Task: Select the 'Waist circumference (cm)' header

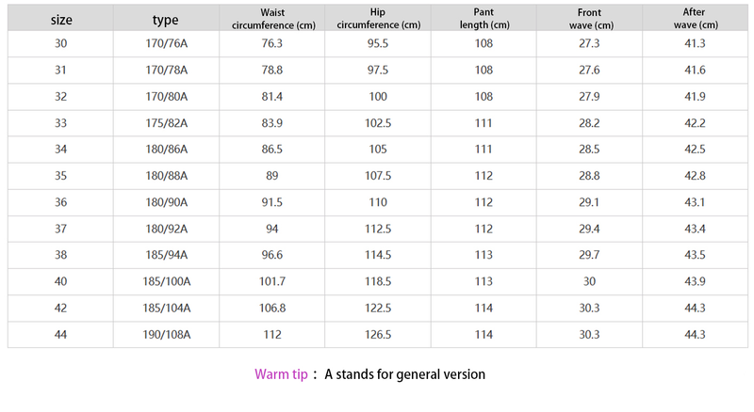Action: (272, 19)
